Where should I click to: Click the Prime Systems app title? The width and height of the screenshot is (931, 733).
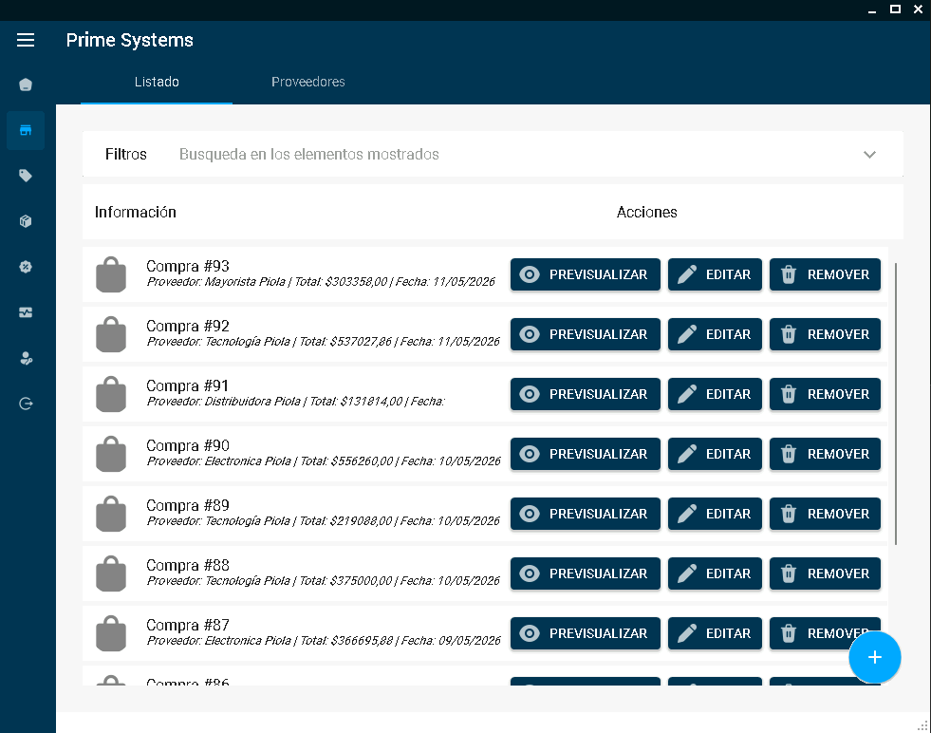tap(129, 40)
